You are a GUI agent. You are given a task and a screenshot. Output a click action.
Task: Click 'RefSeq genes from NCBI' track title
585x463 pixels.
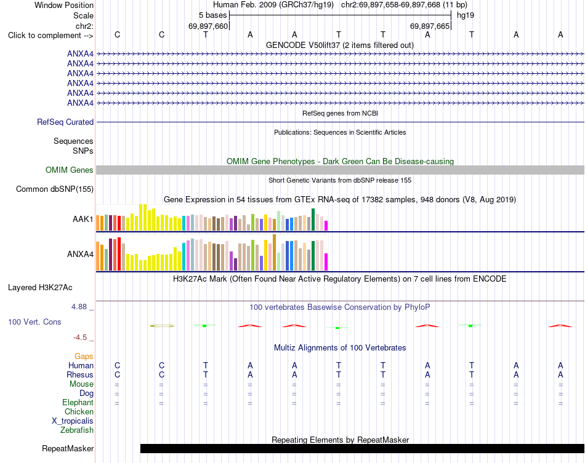pos(340,113)
